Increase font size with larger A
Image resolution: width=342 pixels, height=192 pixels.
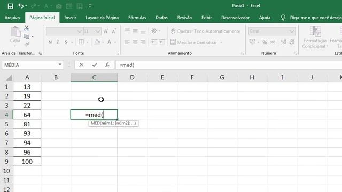point(106,31)
